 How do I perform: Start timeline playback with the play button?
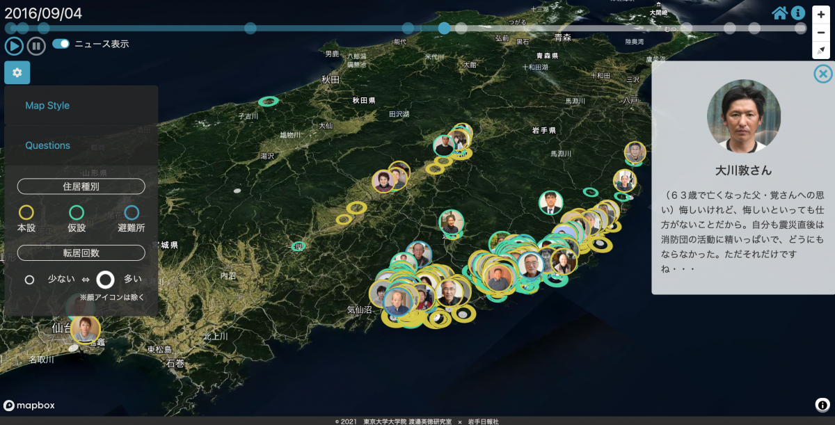[14, 46]
